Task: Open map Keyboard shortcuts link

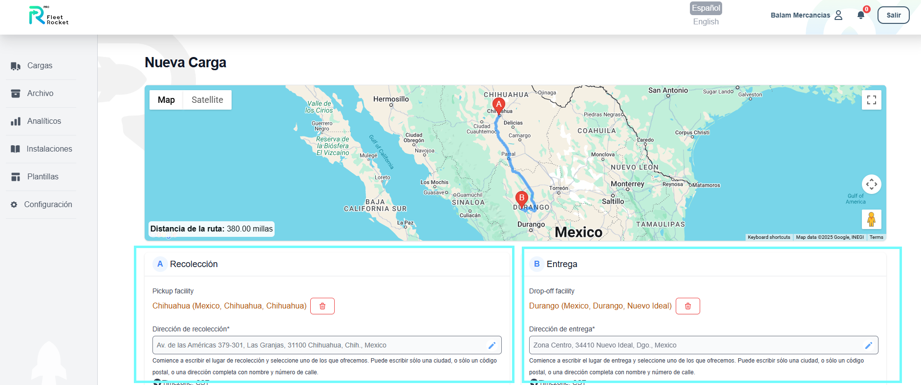Action: pos(769,237)
